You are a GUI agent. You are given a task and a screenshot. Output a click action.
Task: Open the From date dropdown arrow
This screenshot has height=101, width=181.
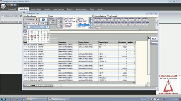pos(37,24)
